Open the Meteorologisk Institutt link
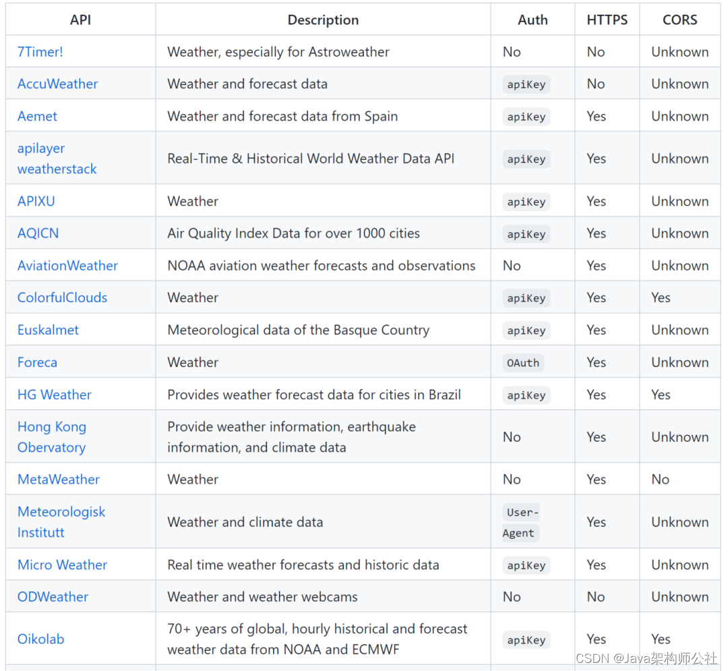The image size is (728, 671). pos(61,522)
